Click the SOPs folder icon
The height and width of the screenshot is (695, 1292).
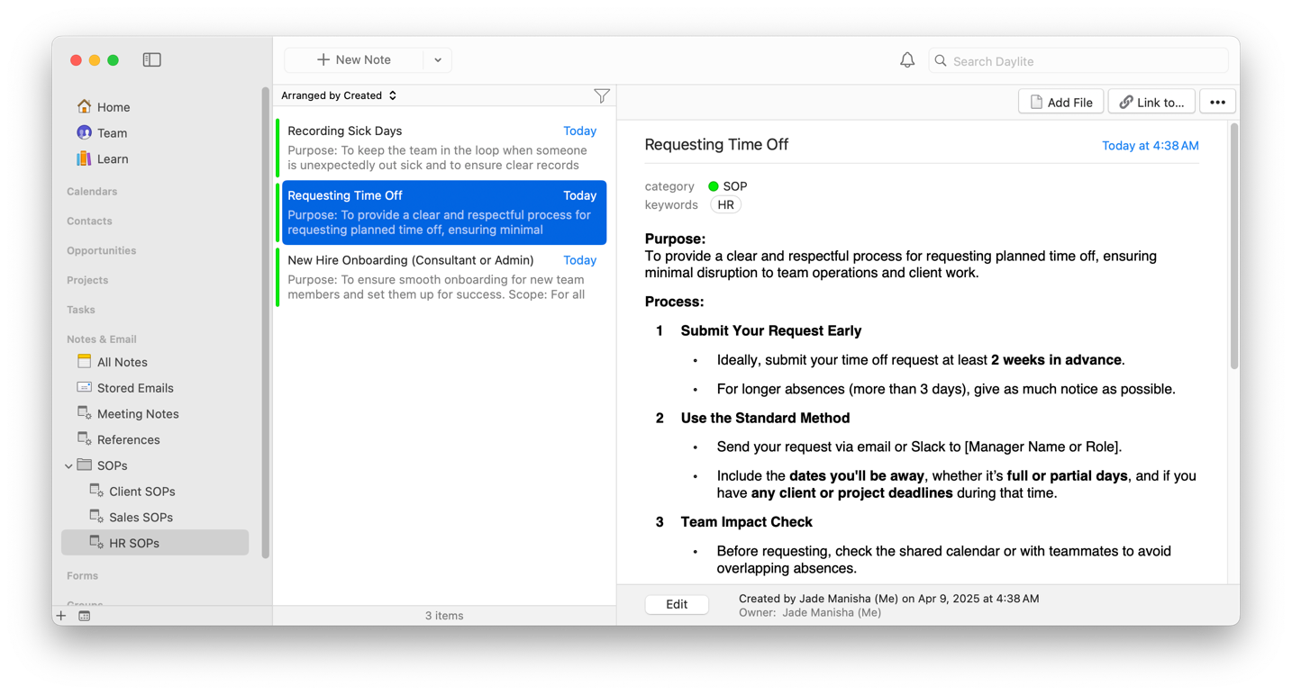point(85,465)
